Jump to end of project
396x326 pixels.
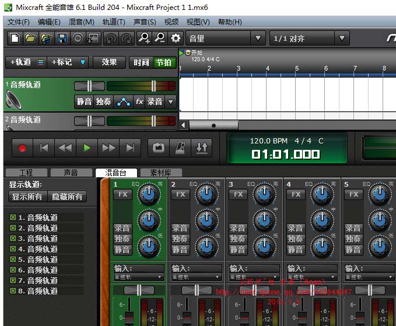tap(130, 148)
